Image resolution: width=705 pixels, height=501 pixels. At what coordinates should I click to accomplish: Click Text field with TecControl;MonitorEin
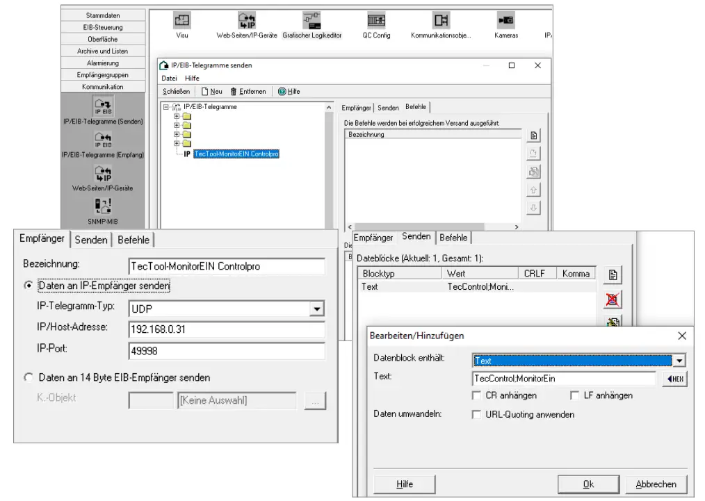coord(565,379)
